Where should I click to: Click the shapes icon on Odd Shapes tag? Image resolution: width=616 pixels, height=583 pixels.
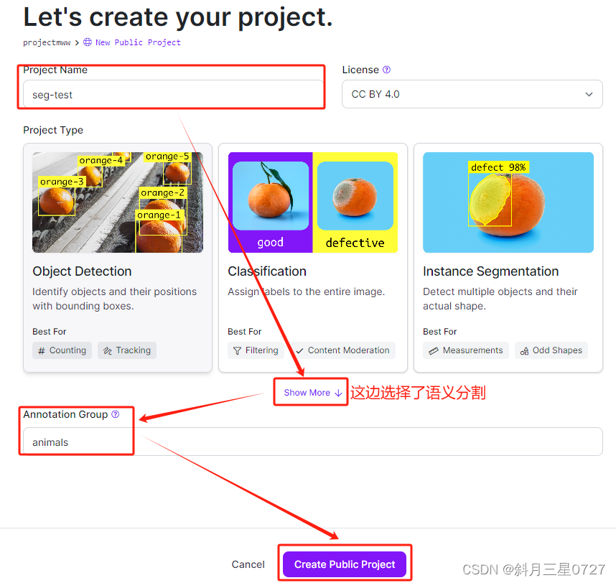524,351
